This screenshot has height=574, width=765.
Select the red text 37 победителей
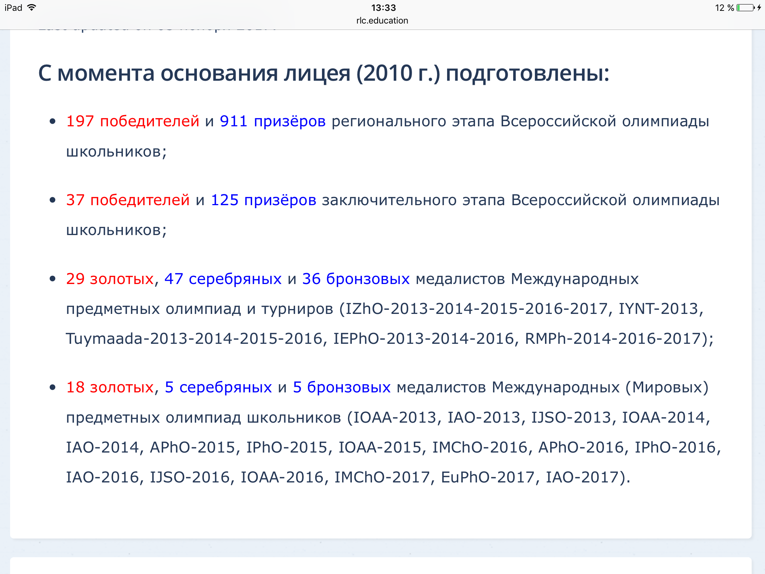pos(128,200)
